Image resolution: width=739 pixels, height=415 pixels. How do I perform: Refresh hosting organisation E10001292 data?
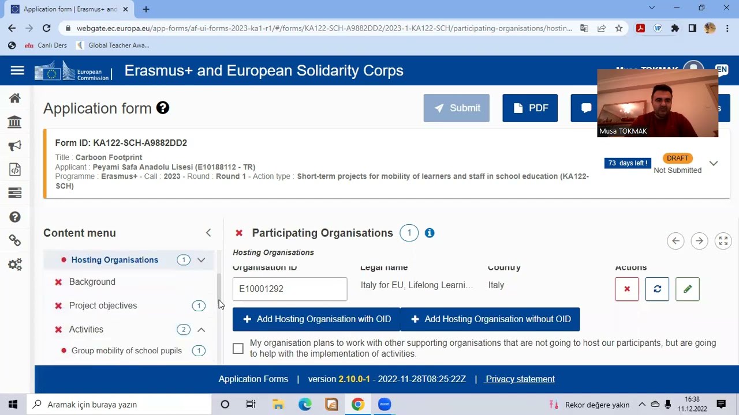click(657, 289)
